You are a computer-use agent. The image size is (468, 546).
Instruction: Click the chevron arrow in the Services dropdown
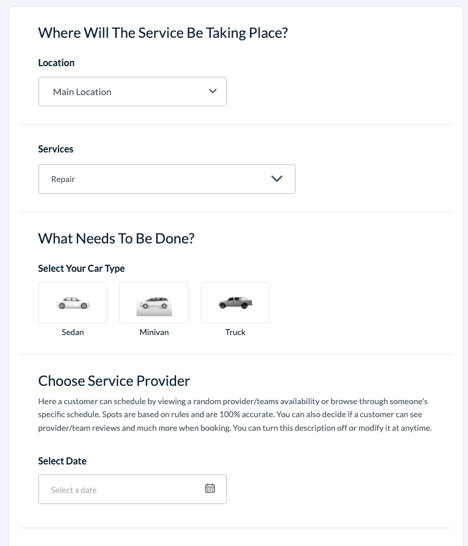pyautogui.click(x=277, y=179)
